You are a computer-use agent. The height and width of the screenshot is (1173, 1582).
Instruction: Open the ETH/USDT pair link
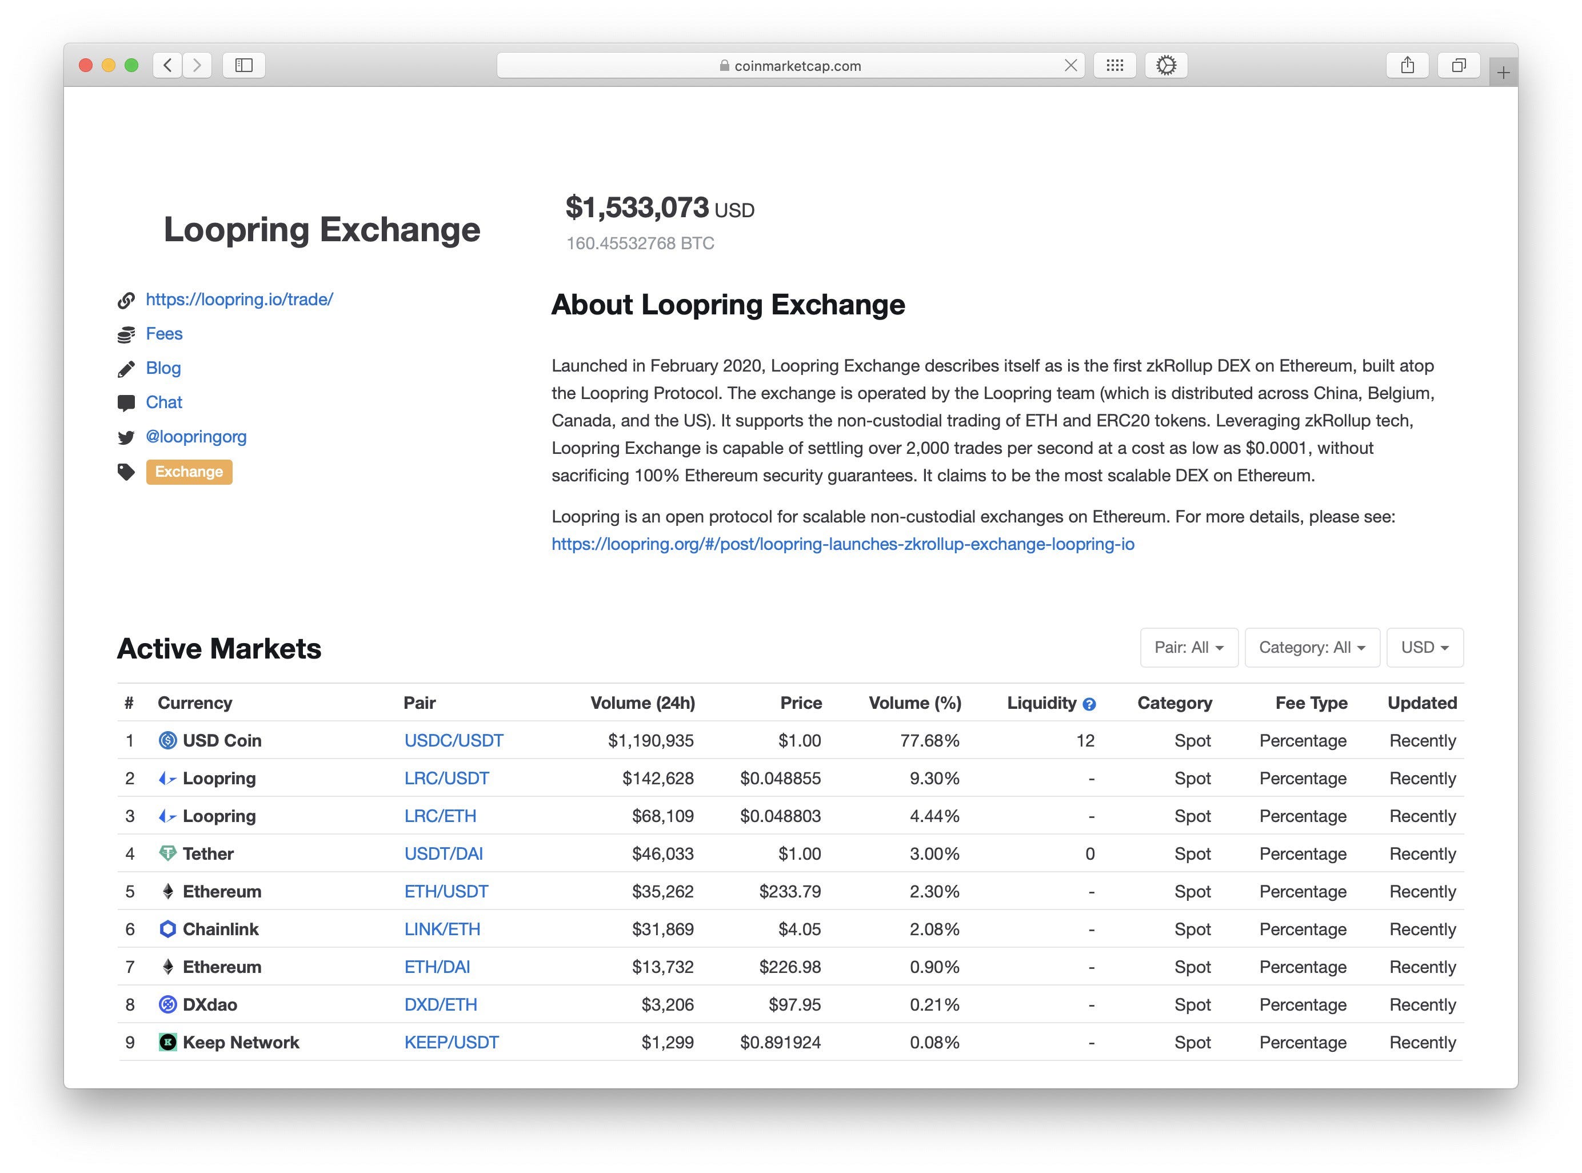point(446,891)
